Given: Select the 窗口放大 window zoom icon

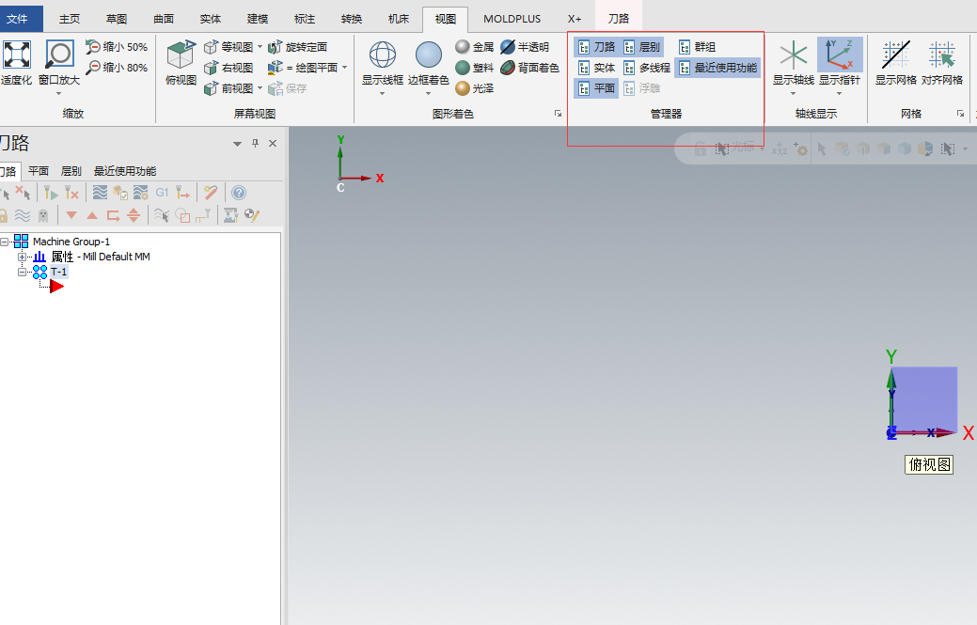Looking at the screenshot, I should pyautogui.click(x=57, y=58).
